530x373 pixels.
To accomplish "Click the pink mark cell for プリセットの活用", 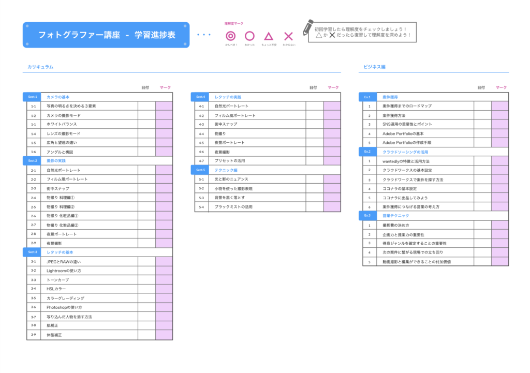I will coord(332,161).
